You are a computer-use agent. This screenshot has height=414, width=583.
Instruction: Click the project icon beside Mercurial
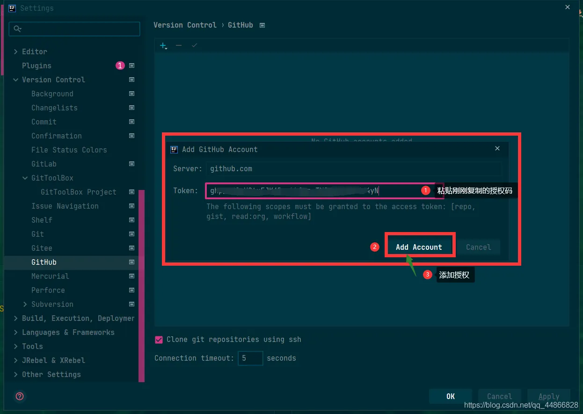tap(131, 276)
